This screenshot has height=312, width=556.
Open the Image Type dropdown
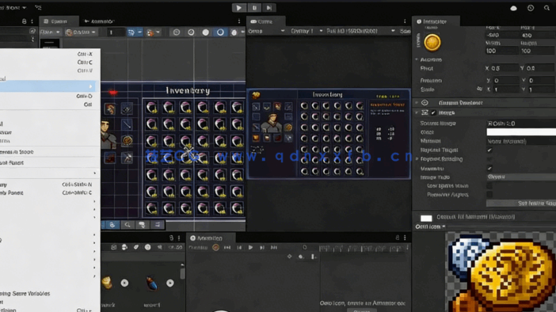tap(521, 177)
